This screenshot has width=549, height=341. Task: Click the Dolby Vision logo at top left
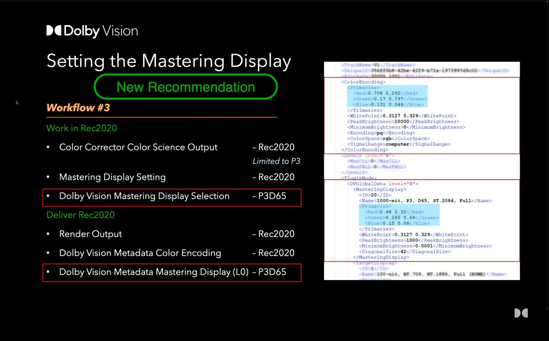tap(92, 31)
